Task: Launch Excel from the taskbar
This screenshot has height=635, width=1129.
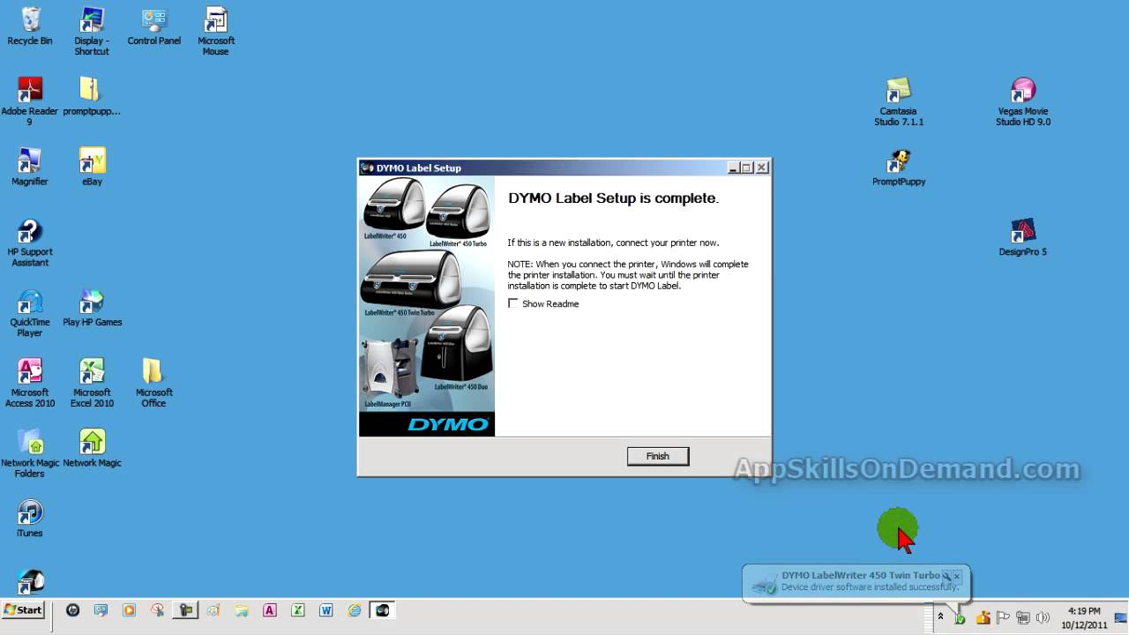Action: pyautogui.click(x=298, y=609)
